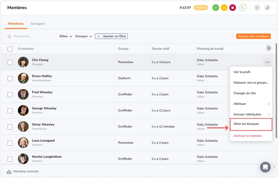Click Fred Weasley's profile picture
278x178 pixels.
[23, 94]
